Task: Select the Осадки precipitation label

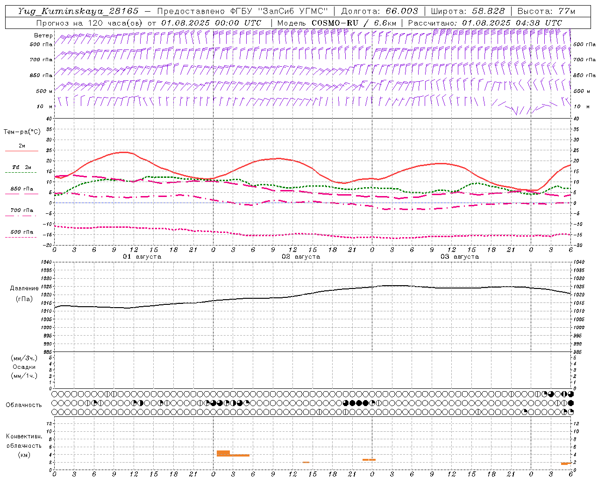Action: tap(24, 367)
